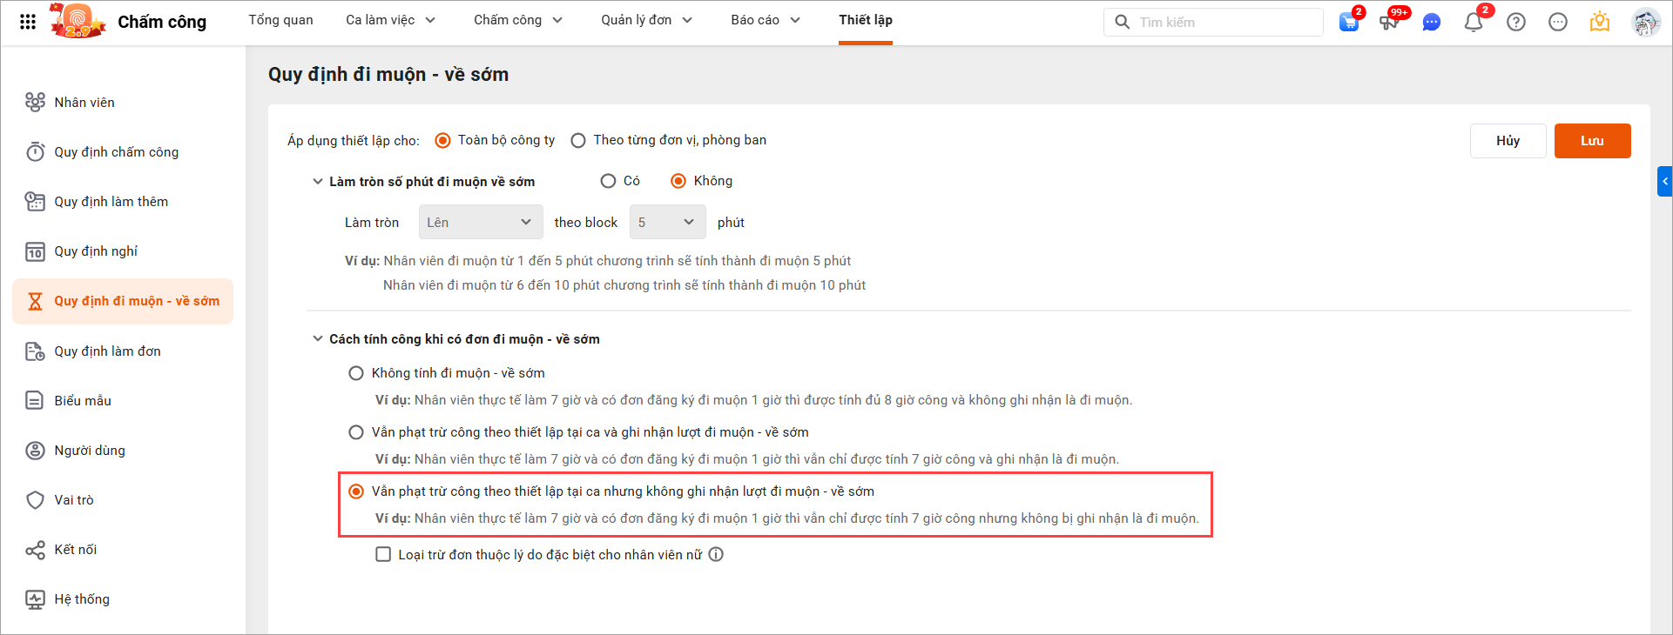Toggle the blue side panel arrow

coord(1664,181)
